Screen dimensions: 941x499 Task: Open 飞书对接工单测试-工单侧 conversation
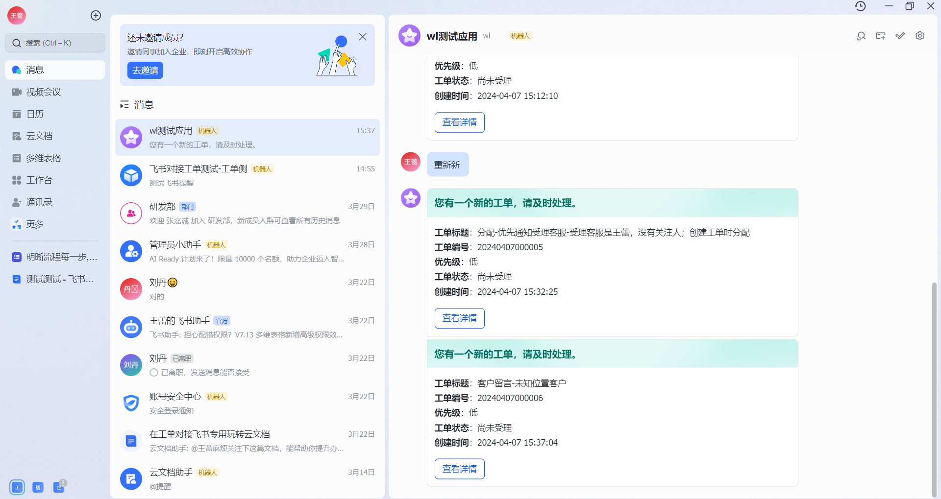248,175
